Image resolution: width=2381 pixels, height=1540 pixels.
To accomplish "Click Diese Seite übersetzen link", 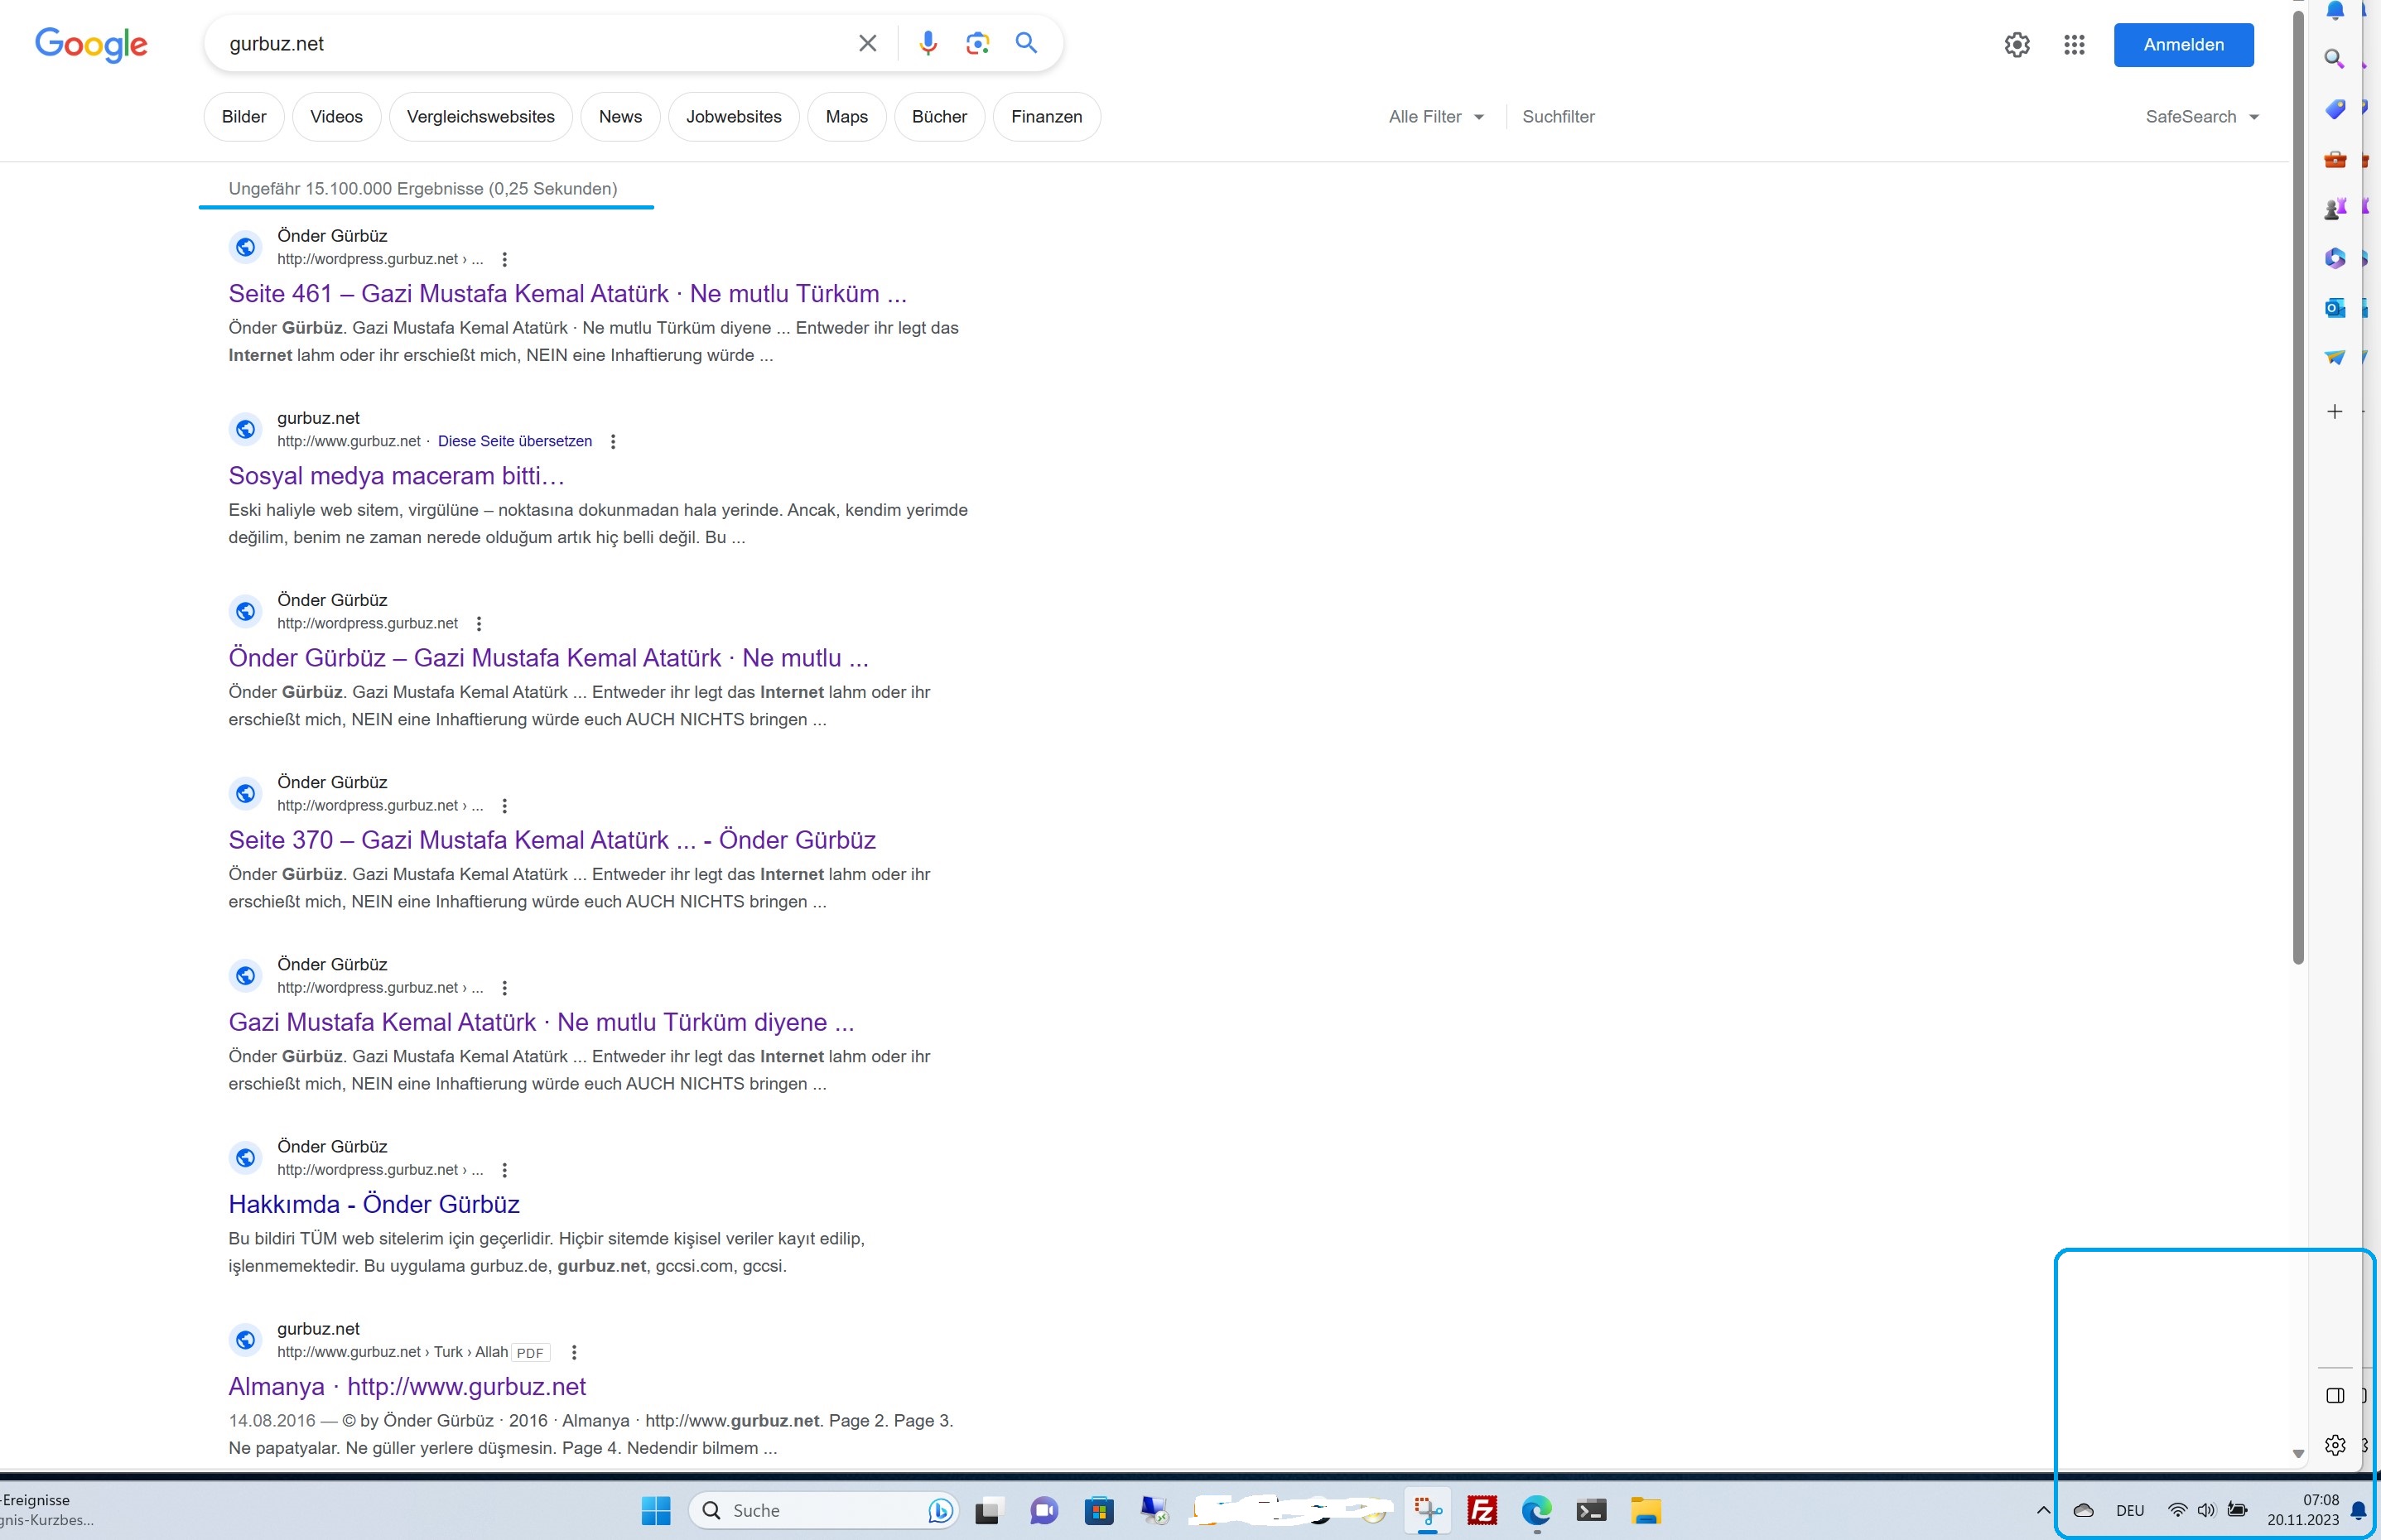I will [514, 441].
